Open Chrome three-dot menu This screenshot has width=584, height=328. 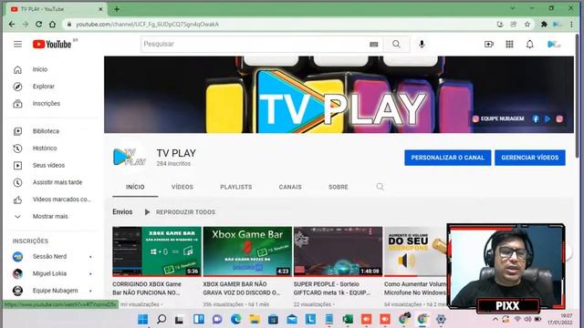point(572,25)
